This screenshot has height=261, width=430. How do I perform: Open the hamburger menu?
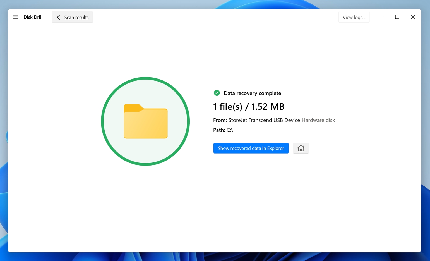pyautogui.click(x=15, y=17)
